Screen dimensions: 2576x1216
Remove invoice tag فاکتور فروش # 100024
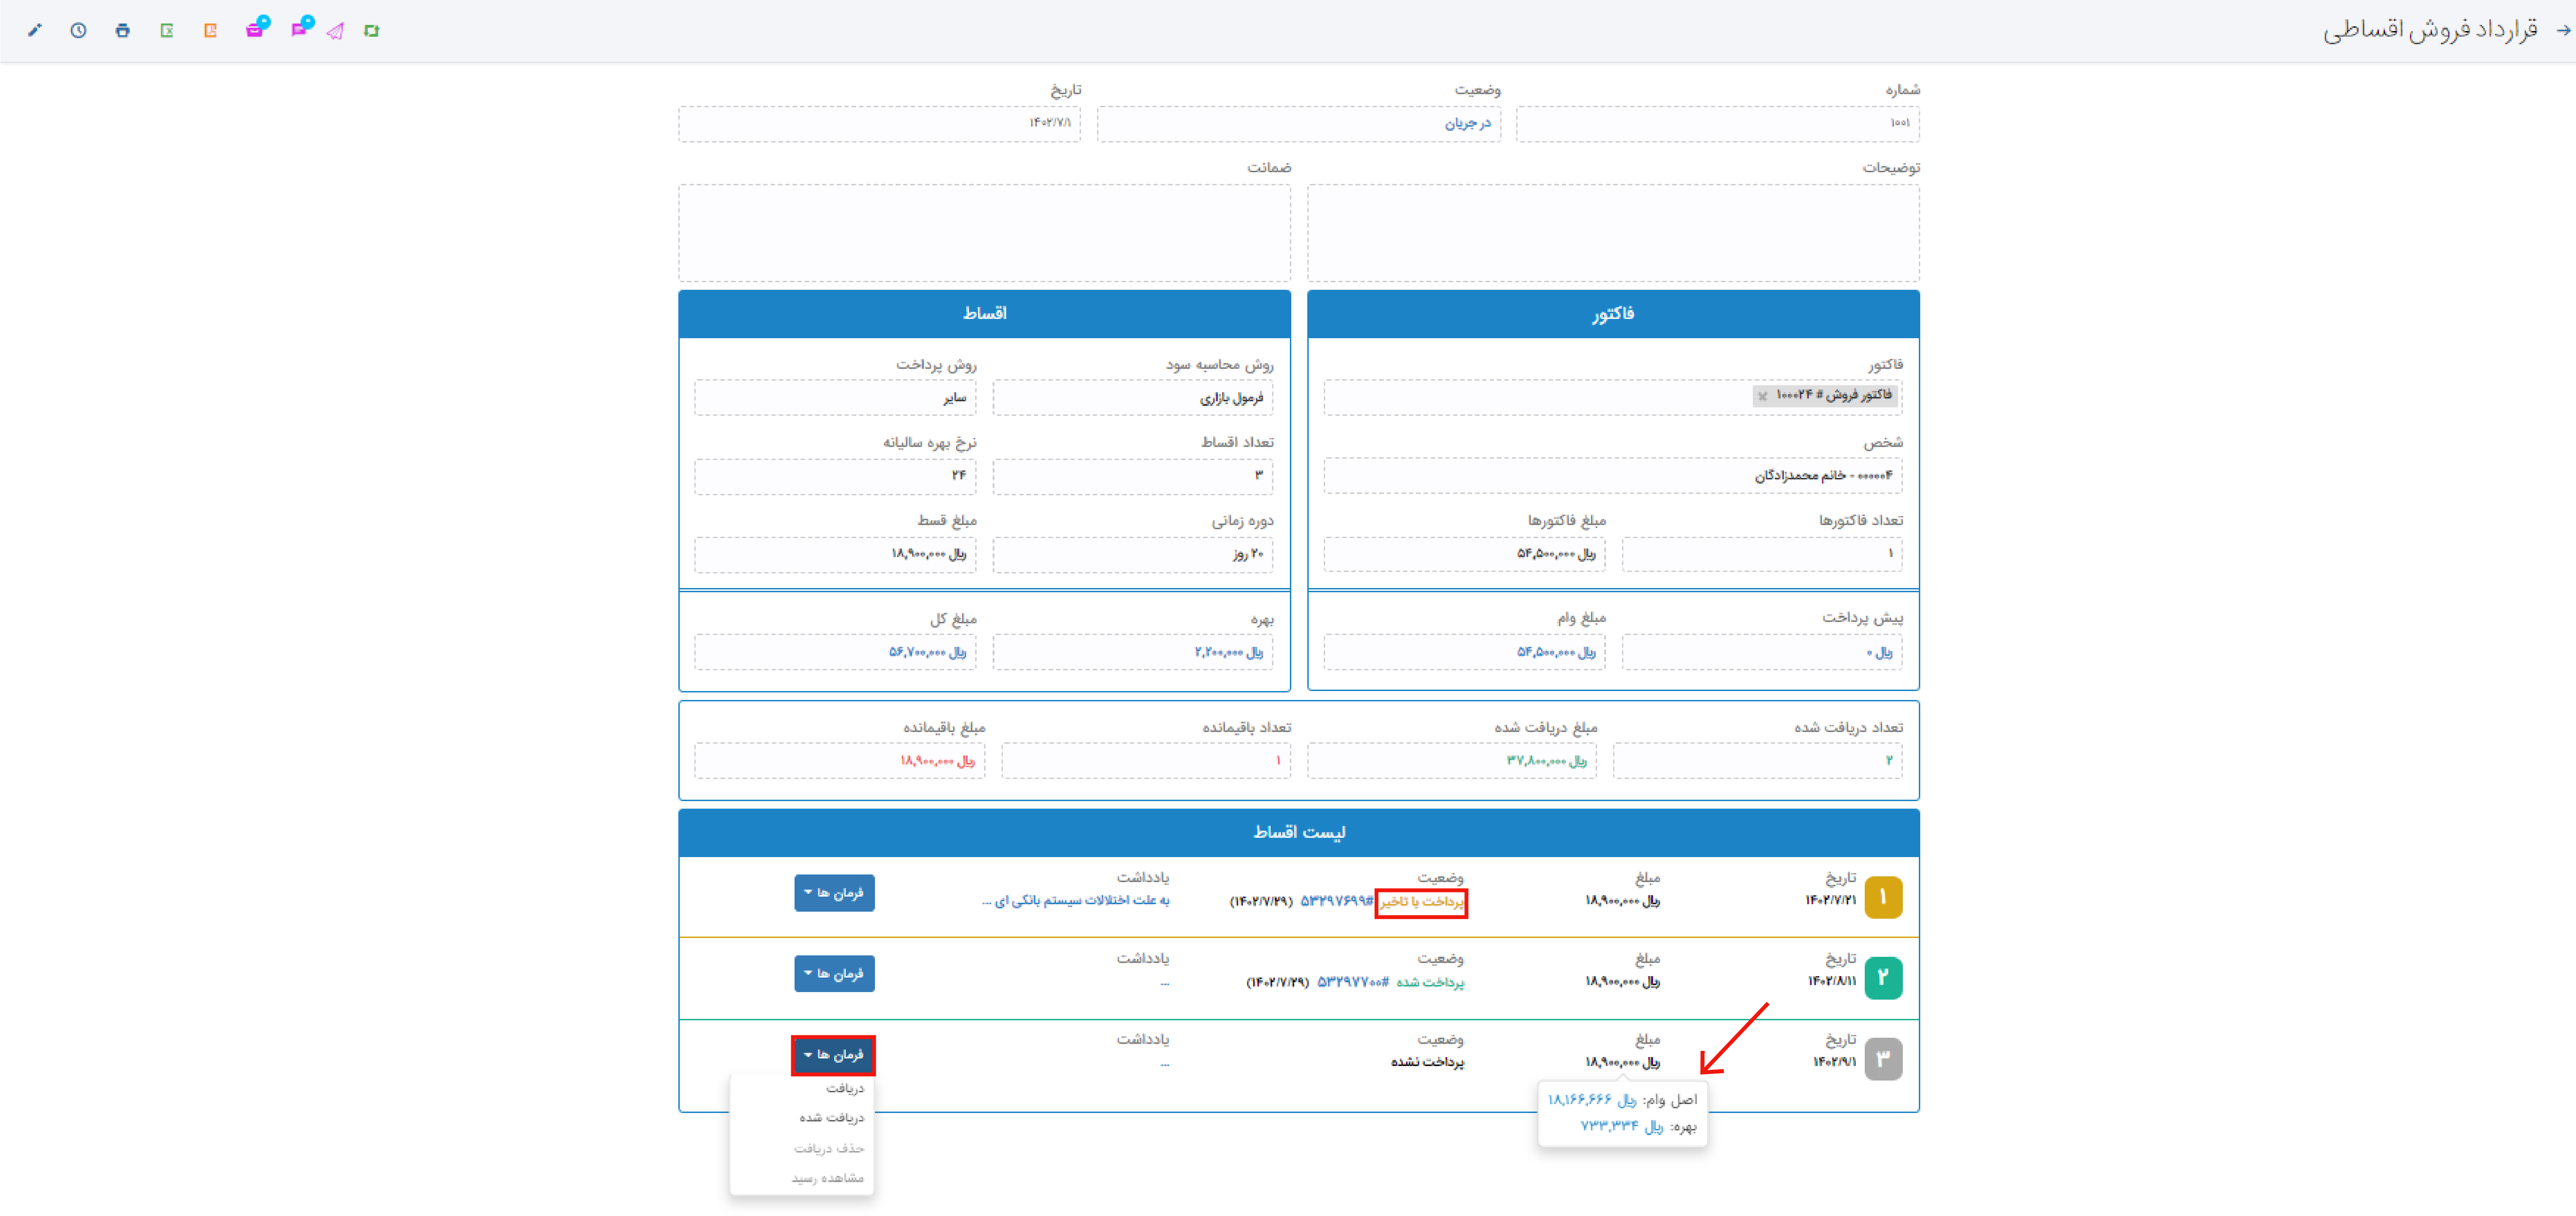pyautogui.click(x=1762, y=396)
